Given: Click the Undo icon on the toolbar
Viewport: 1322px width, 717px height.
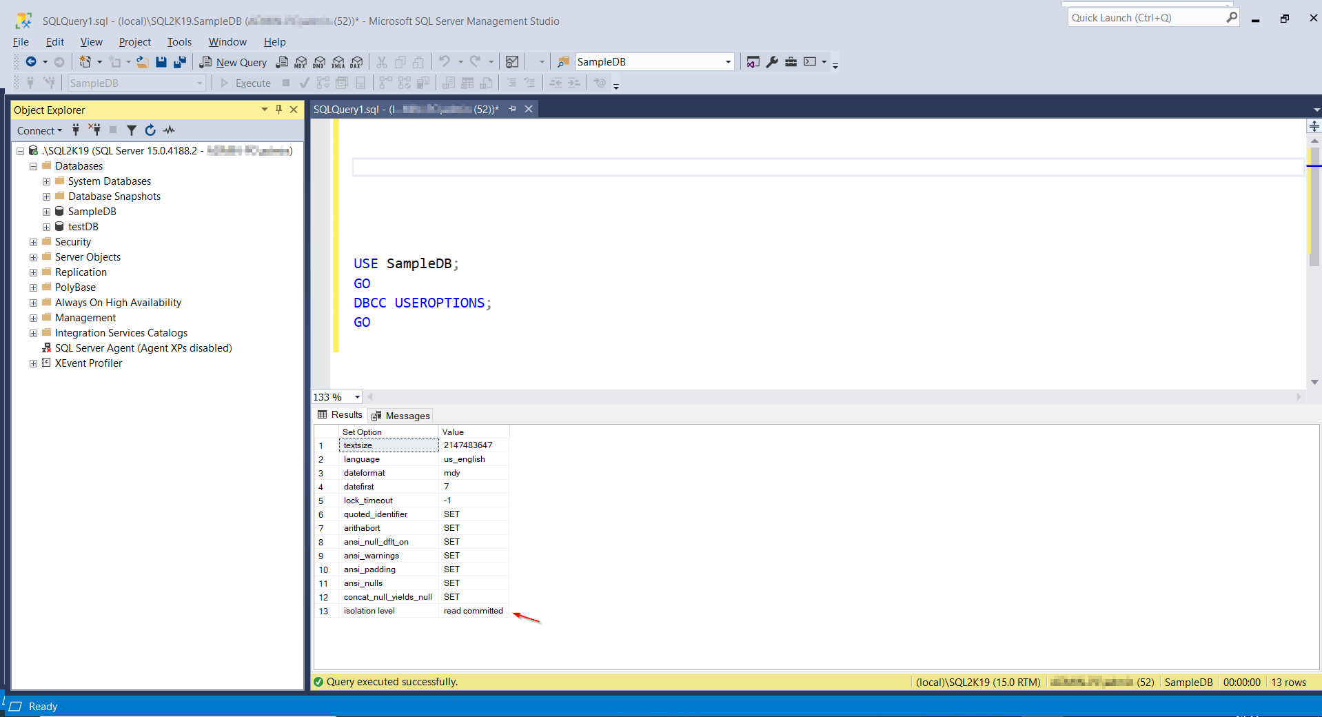Looking at the screenshot, I should (x=445, y=62).
